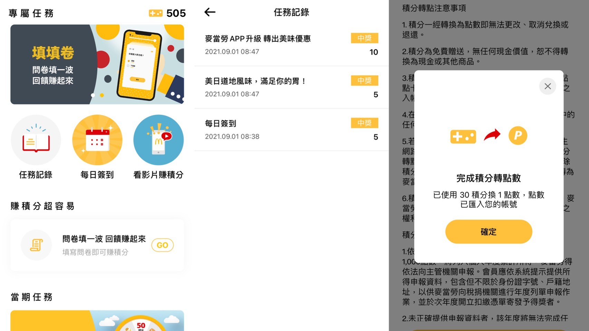Tap the questionnaire scroll icon in task card
The height and width of the screenshot is (331, 589).
coord(36,245)
